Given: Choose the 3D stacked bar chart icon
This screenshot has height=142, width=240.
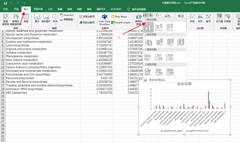Looking at the screenshot, I should click(159, 72).
